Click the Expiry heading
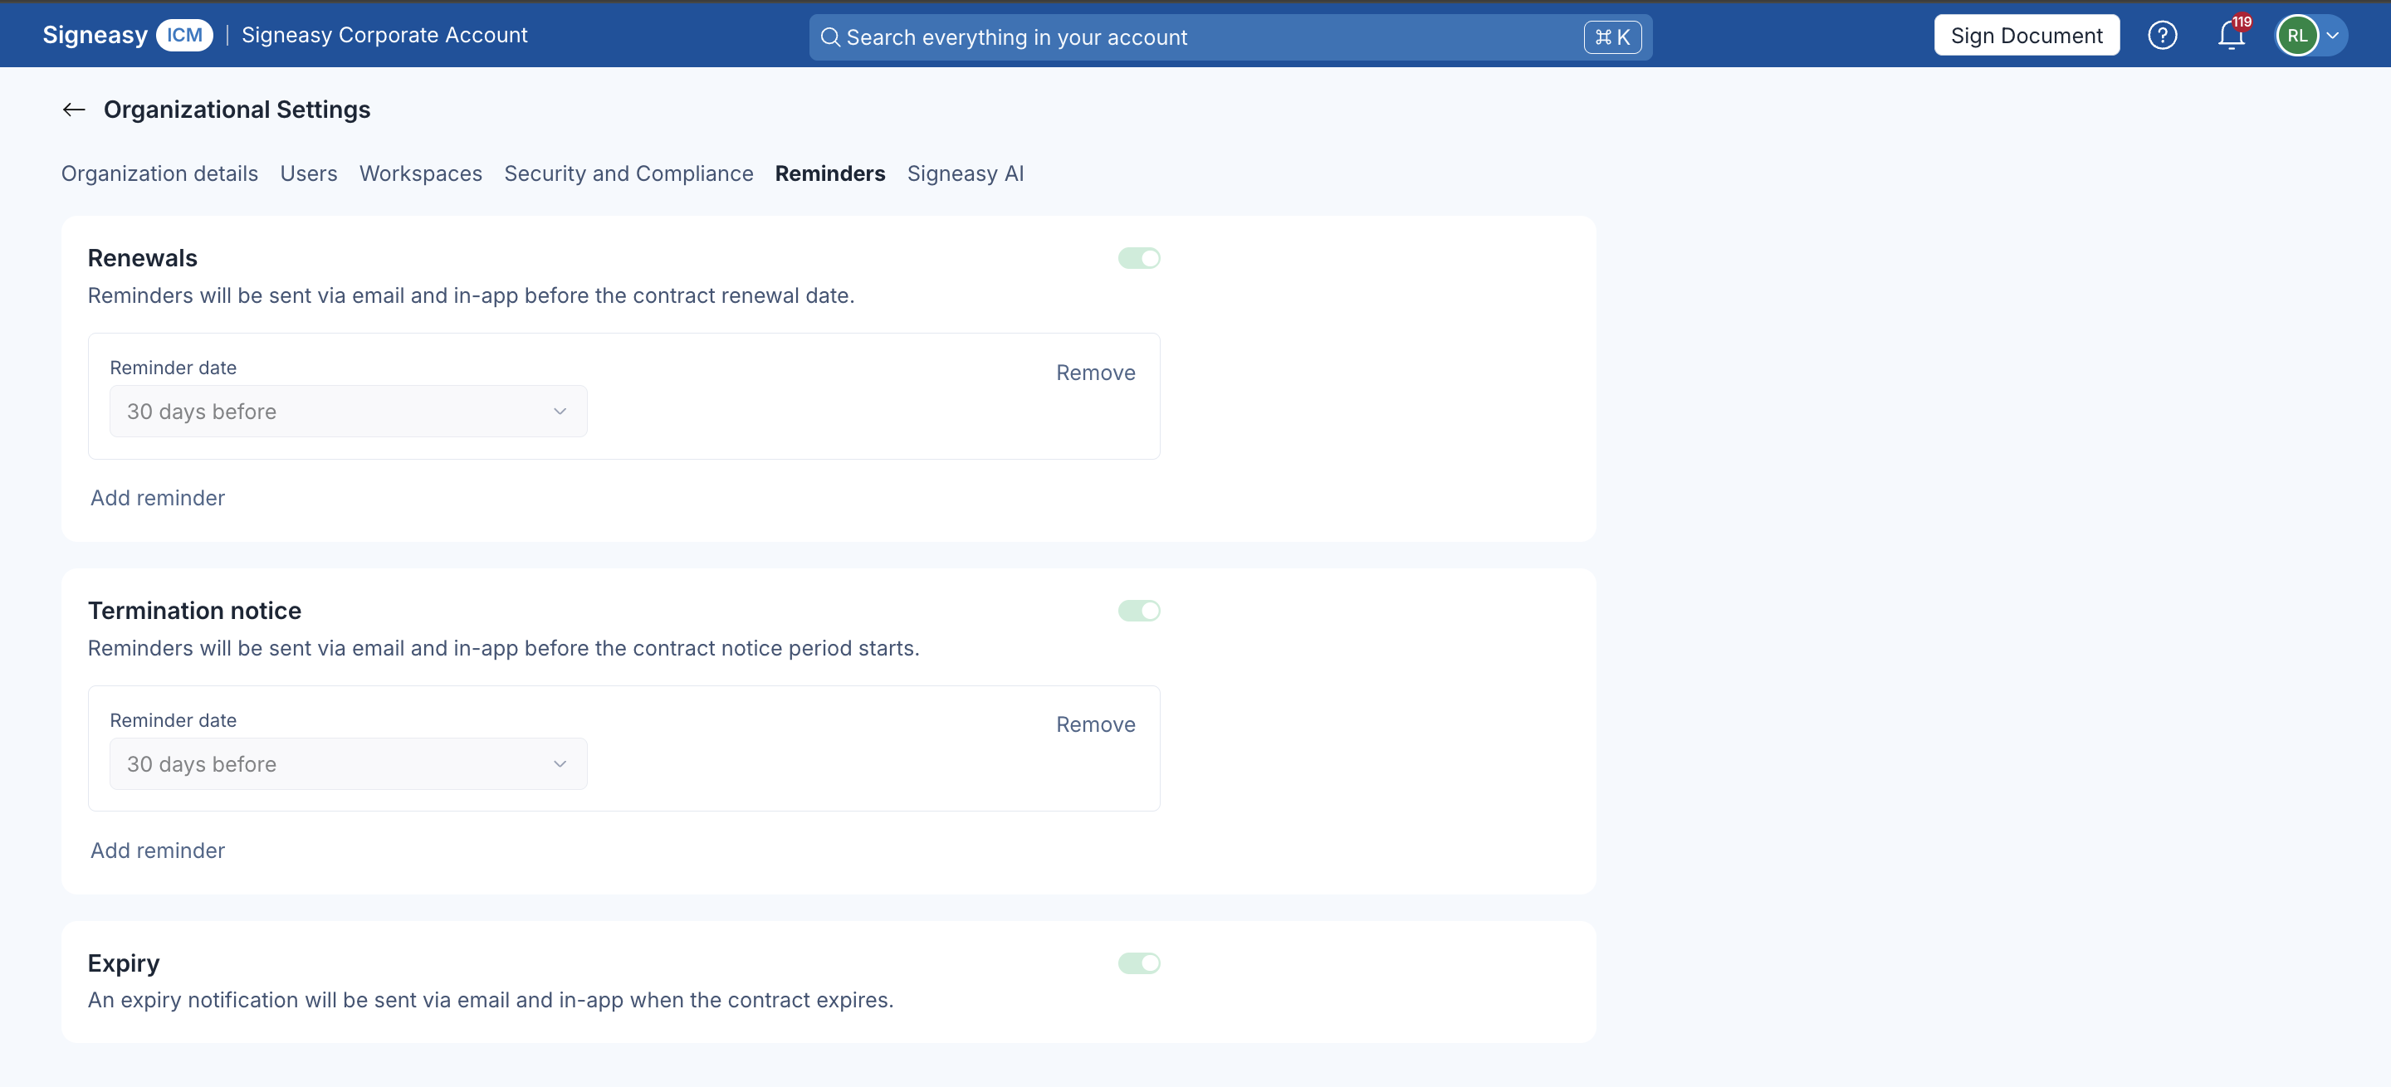The width and height of the screenshot is (2391, 1087). coord(124,963)
